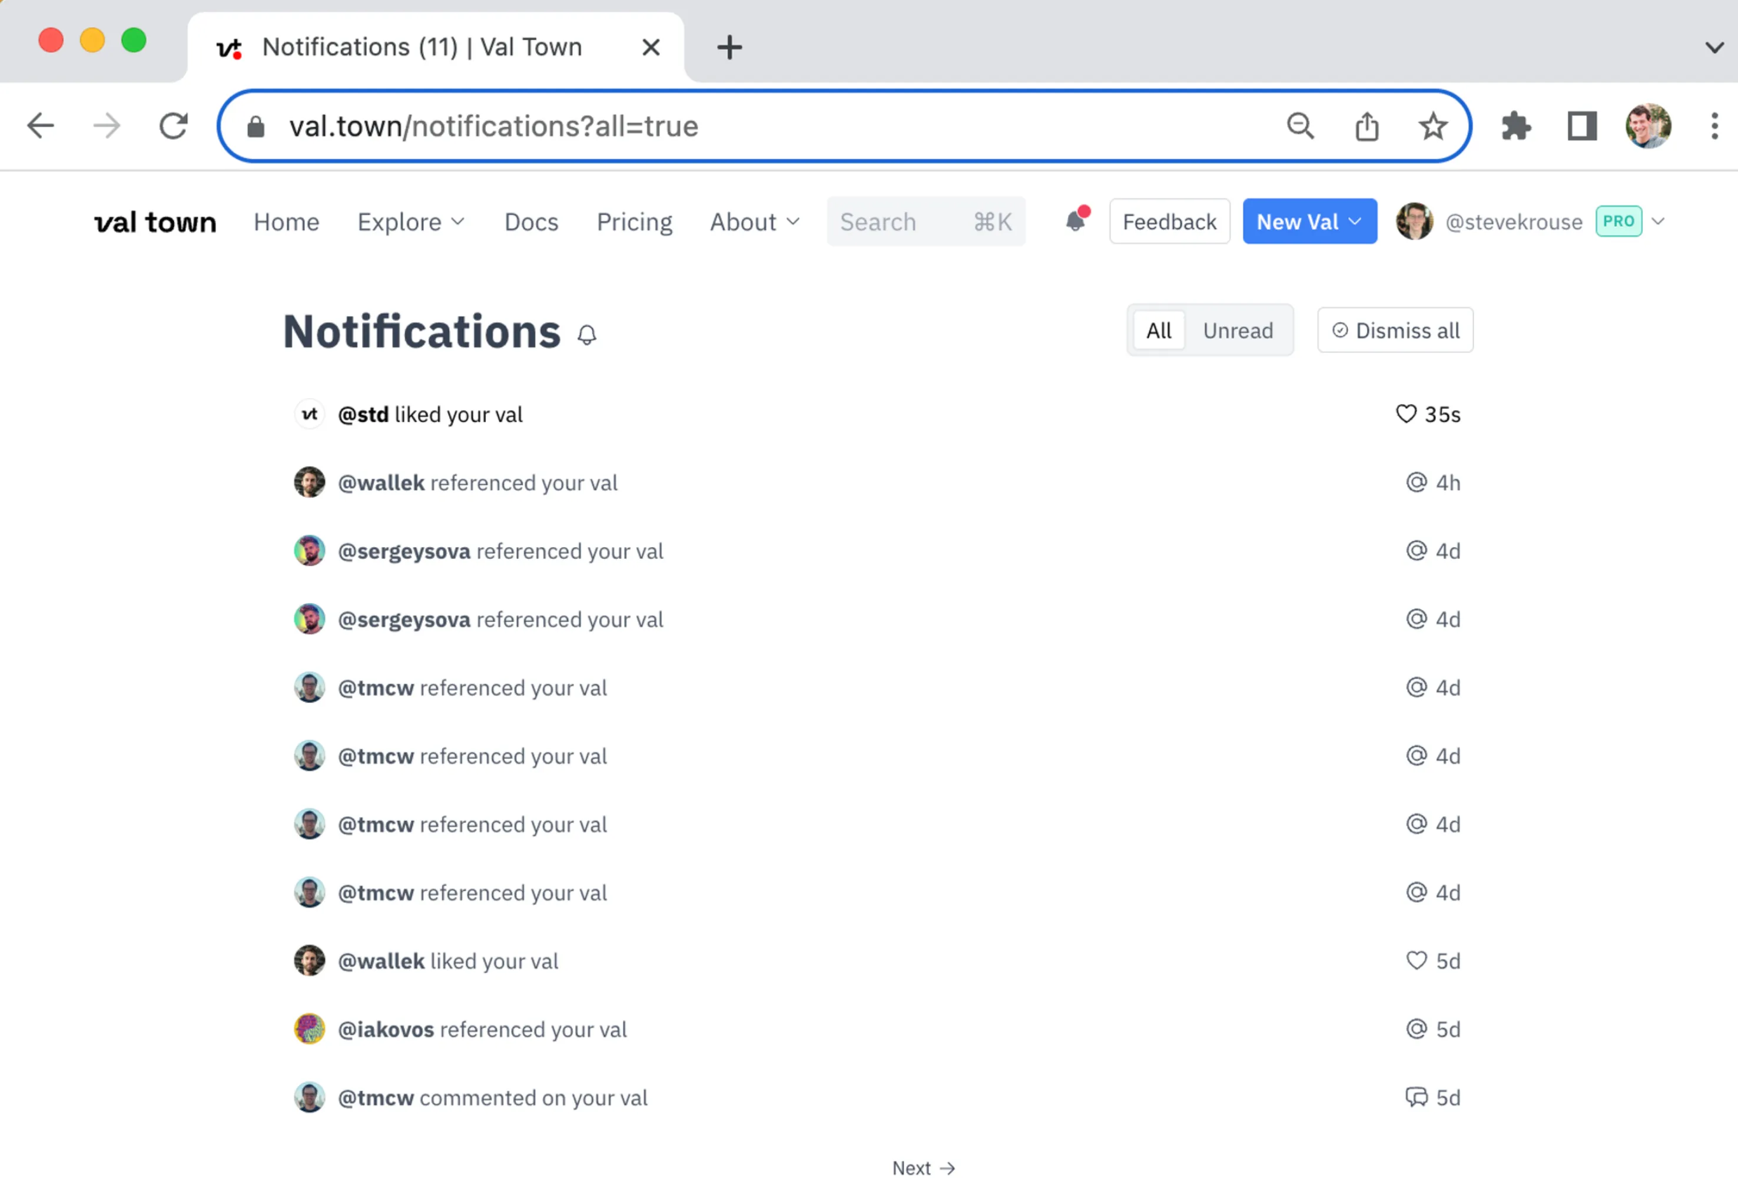Viewport: 1738px width, 1192px height.
Task: Go back with the browser back arrow
Action: click(41, 125)
